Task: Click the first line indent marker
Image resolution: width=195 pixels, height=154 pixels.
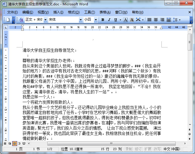Action: (22, 26)
